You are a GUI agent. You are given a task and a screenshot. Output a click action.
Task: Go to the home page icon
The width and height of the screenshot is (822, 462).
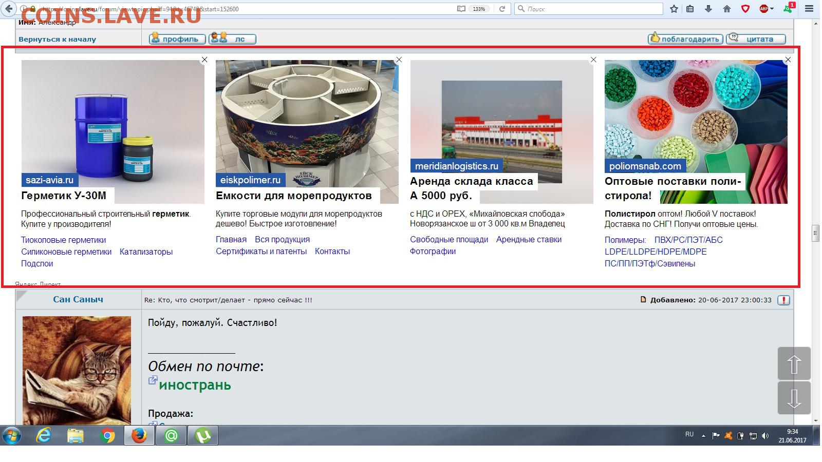coord(726,9)
